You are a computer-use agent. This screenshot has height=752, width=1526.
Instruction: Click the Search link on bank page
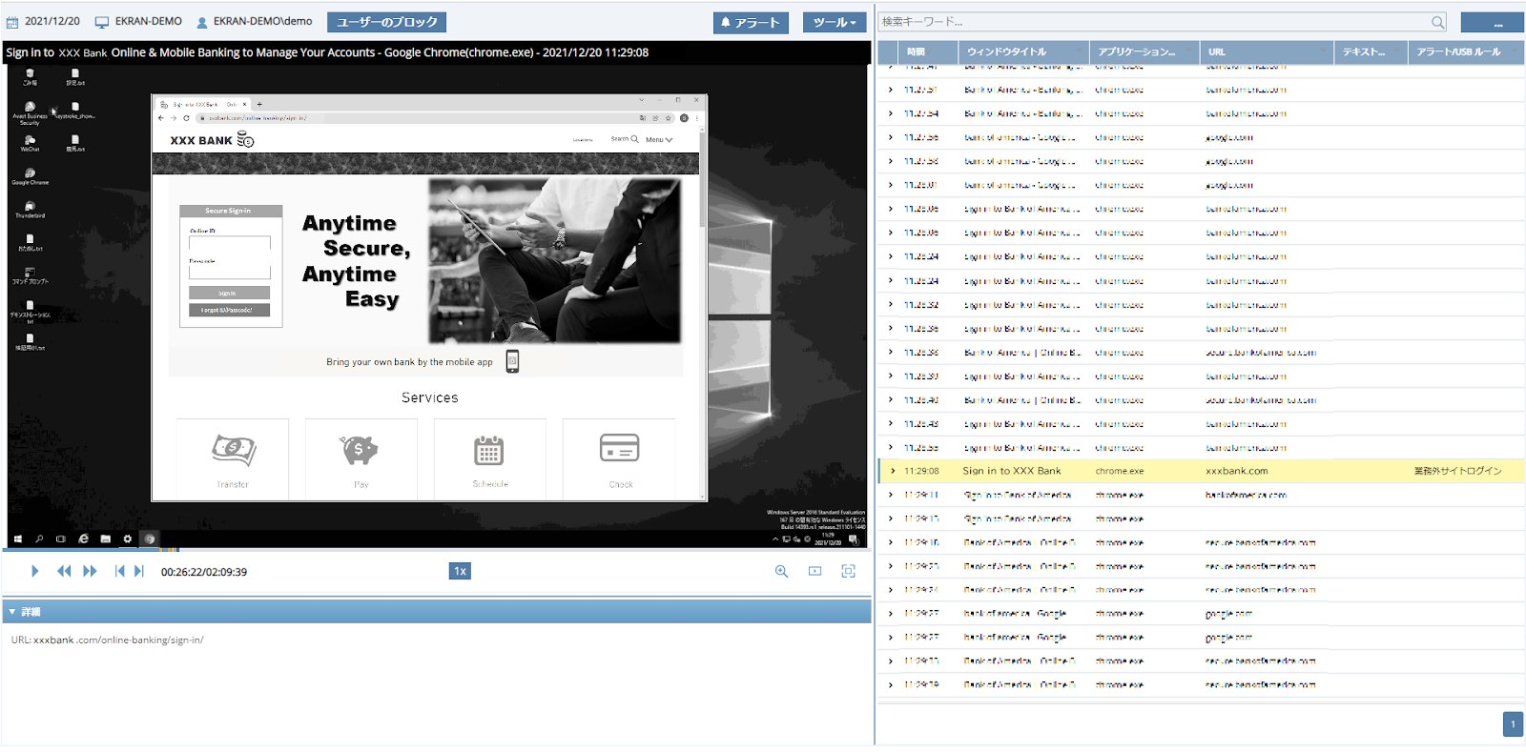tap(625, 139)
